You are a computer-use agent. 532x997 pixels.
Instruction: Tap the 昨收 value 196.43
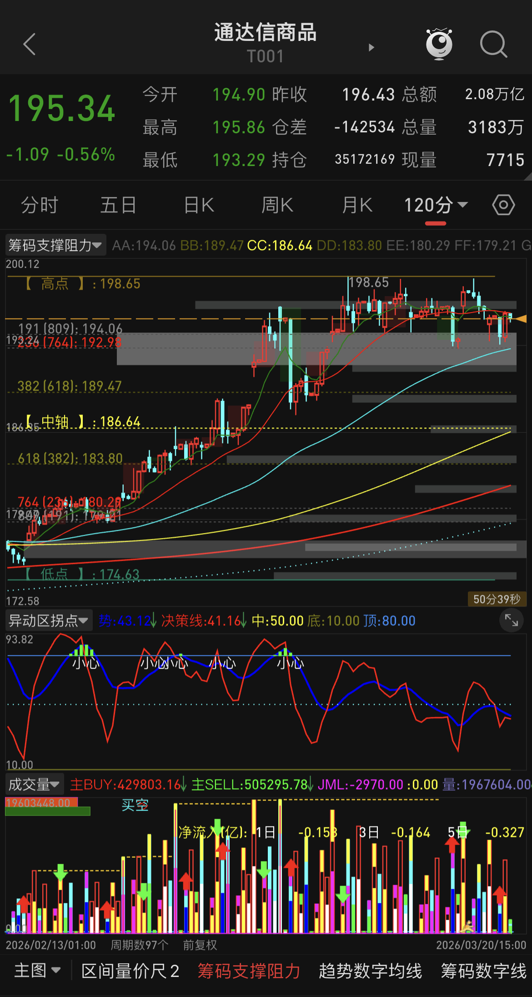coord(368,95)
